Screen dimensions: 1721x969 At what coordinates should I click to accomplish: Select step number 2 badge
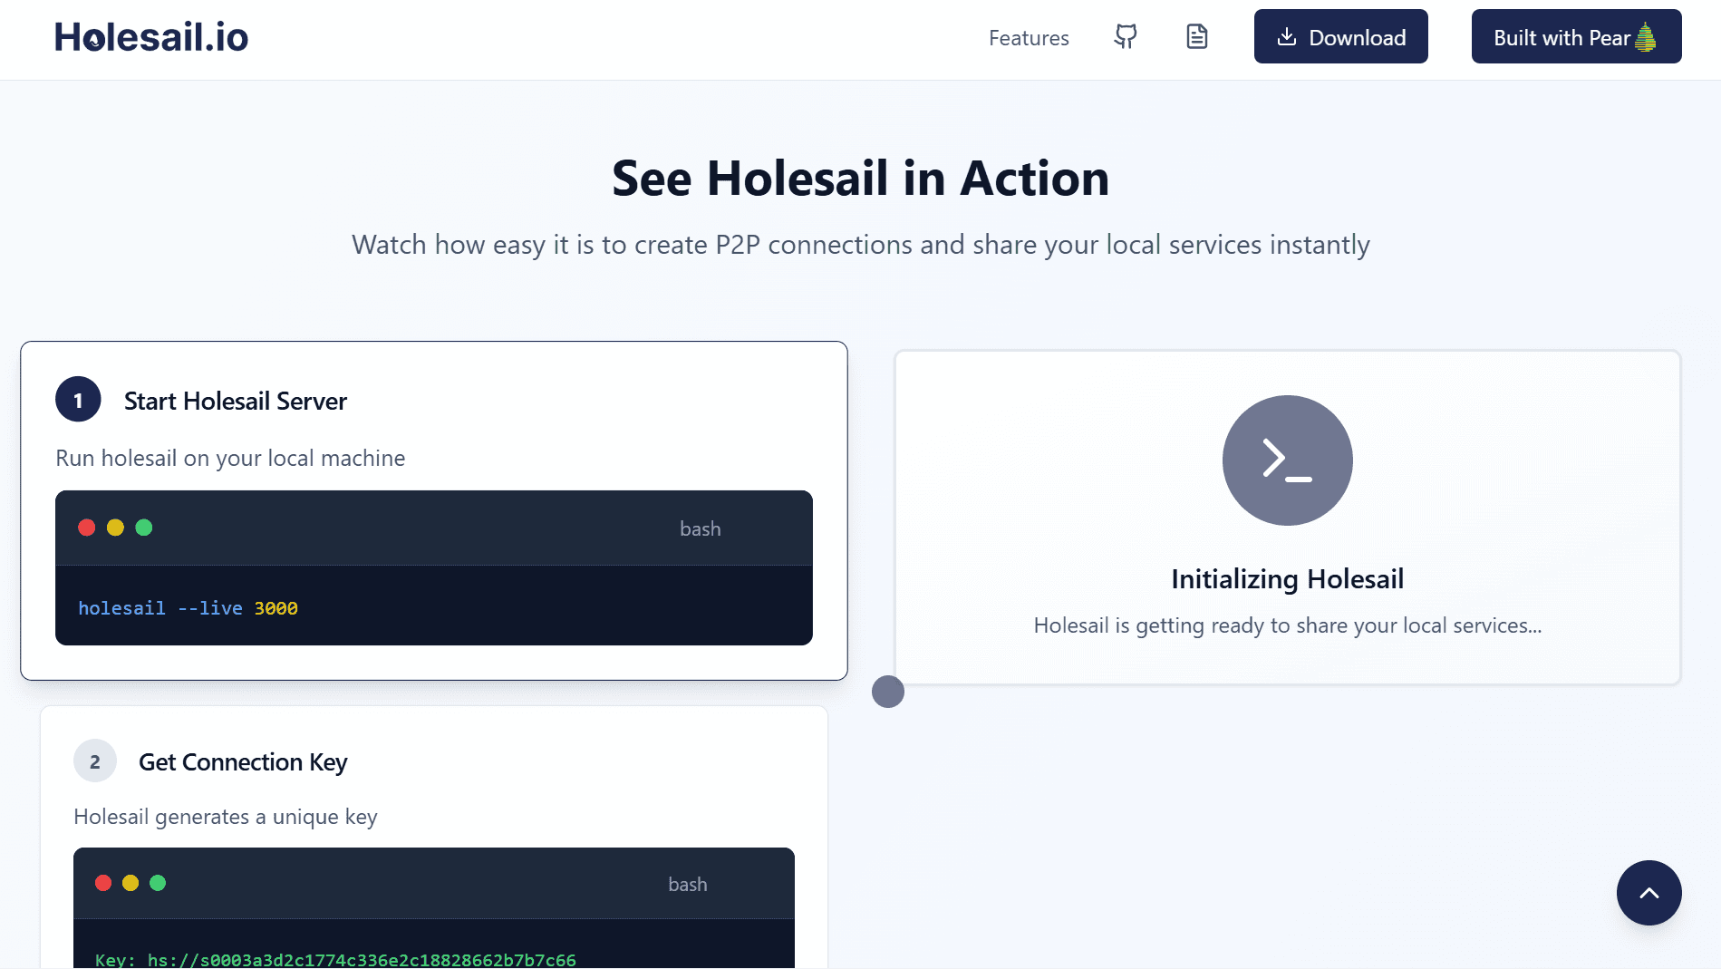[95, 761]
